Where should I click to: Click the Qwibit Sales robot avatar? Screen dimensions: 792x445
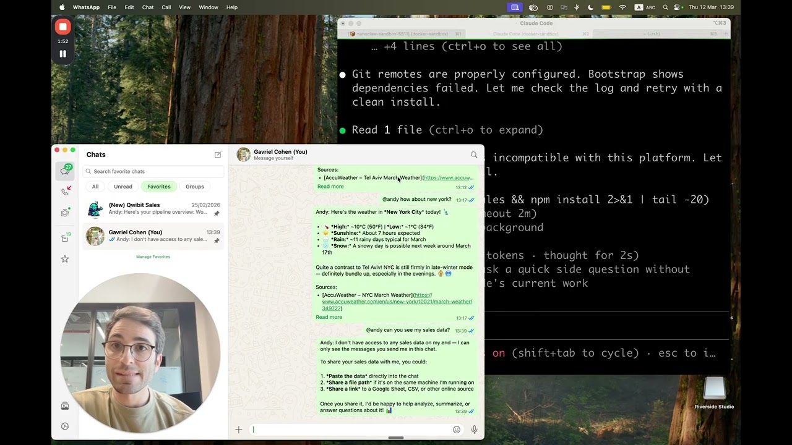[95, 209]
